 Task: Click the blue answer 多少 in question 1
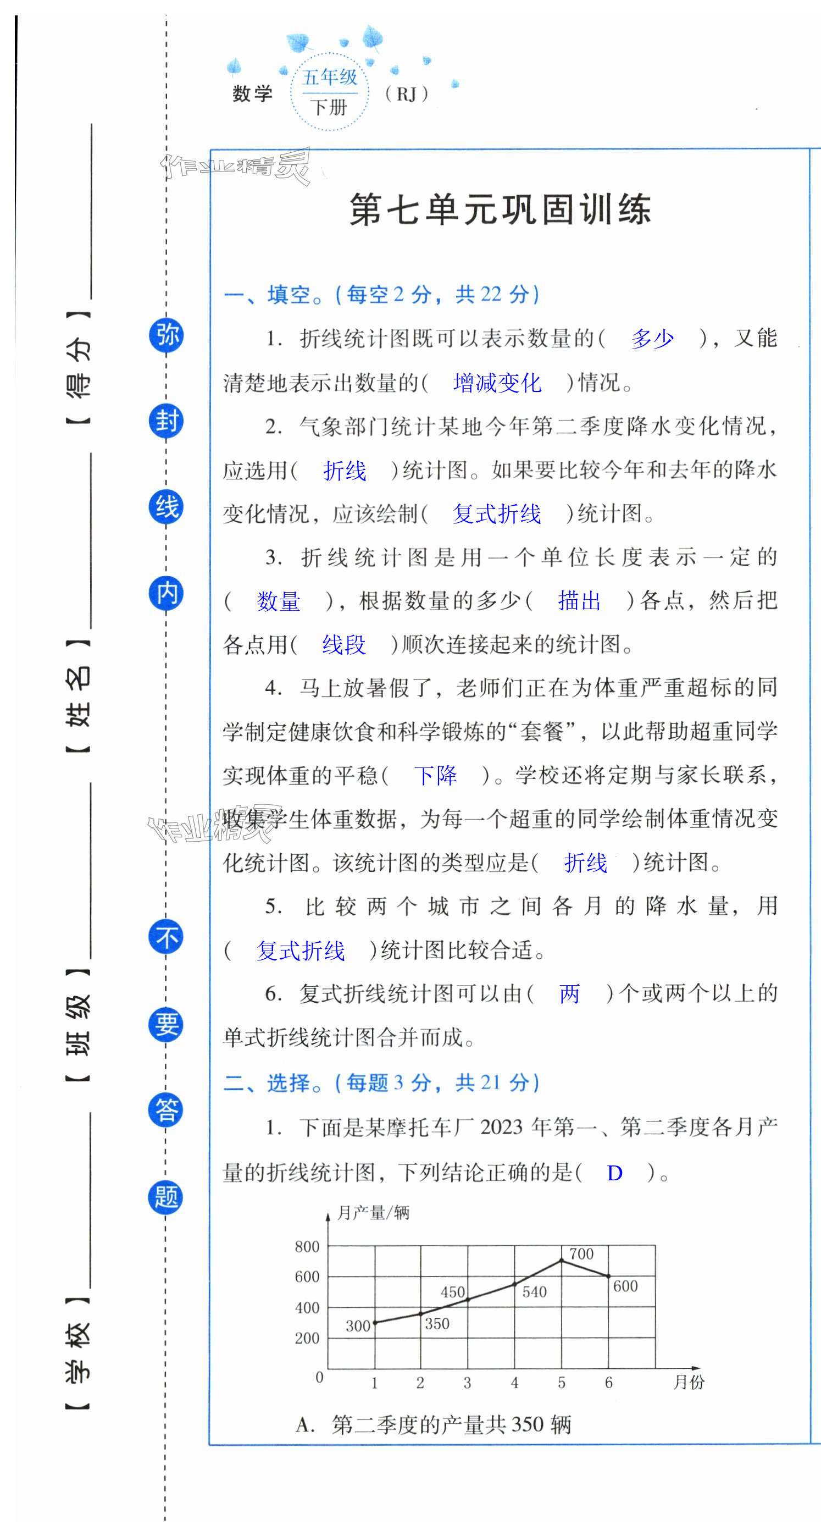pyautogui.click(x=652, y=339)
